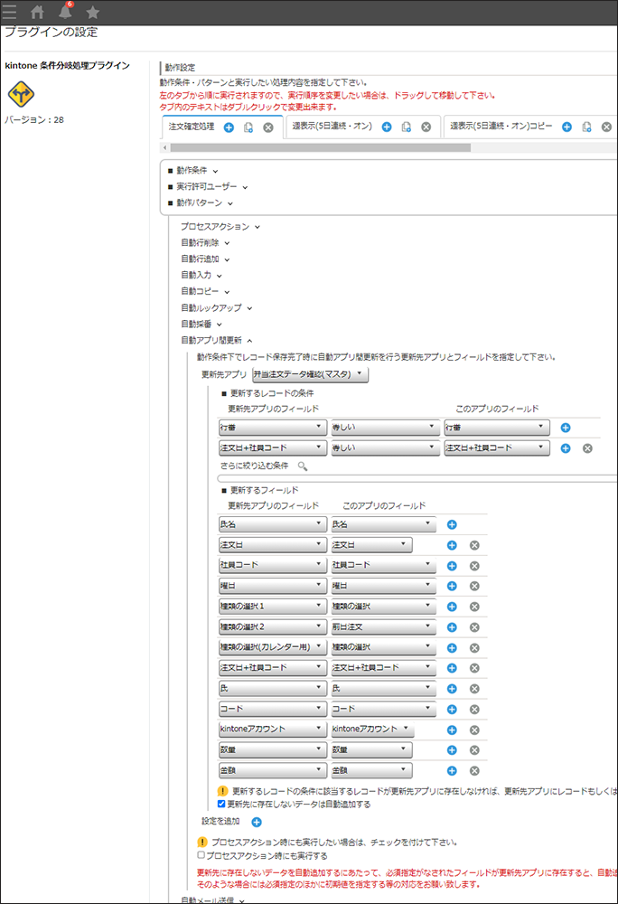The height and width of the screenshot is (904, 618).
Task: Click the さらに絞り込む条件 input field
Action: (x=417, y=478)
